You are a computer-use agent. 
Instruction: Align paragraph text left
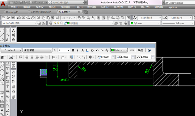pyautogui.click(x=27, y=57)
